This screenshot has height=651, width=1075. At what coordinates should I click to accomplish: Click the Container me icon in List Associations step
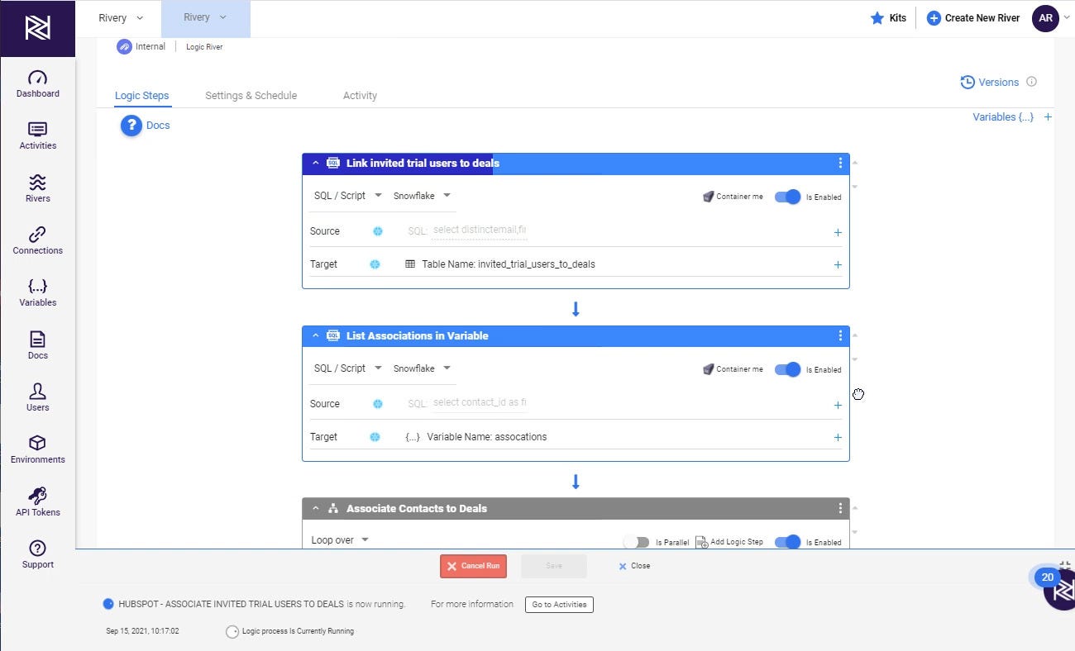click(709, 369)
